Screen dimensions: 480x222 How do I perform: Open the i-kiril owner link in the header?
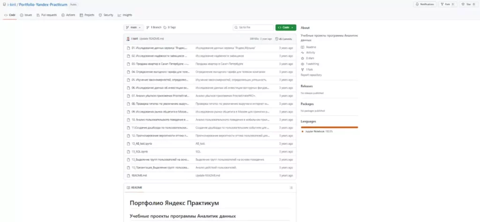12,5
